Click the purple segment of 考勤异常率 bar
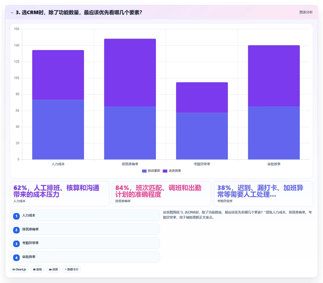This screenshot has height=283, width=323. pos(202,98)
